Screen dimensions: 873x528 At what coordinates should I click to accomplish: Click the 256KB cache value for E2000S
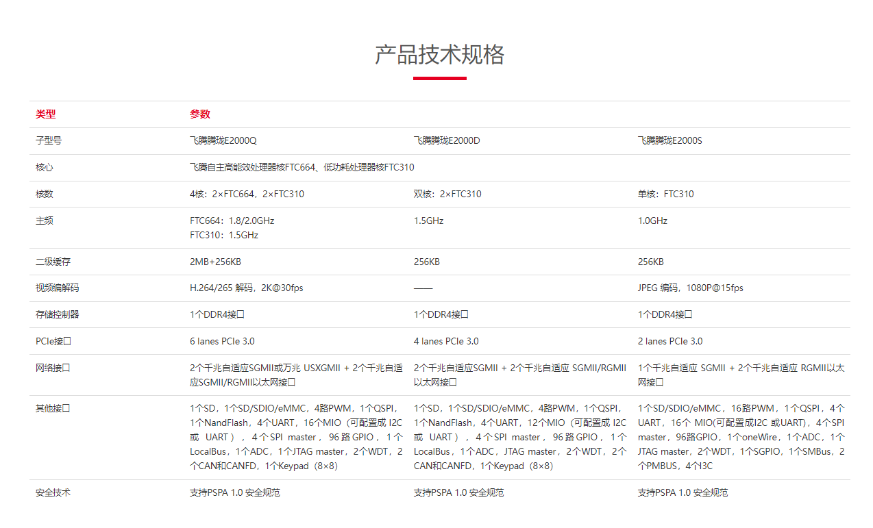point(651,262)
